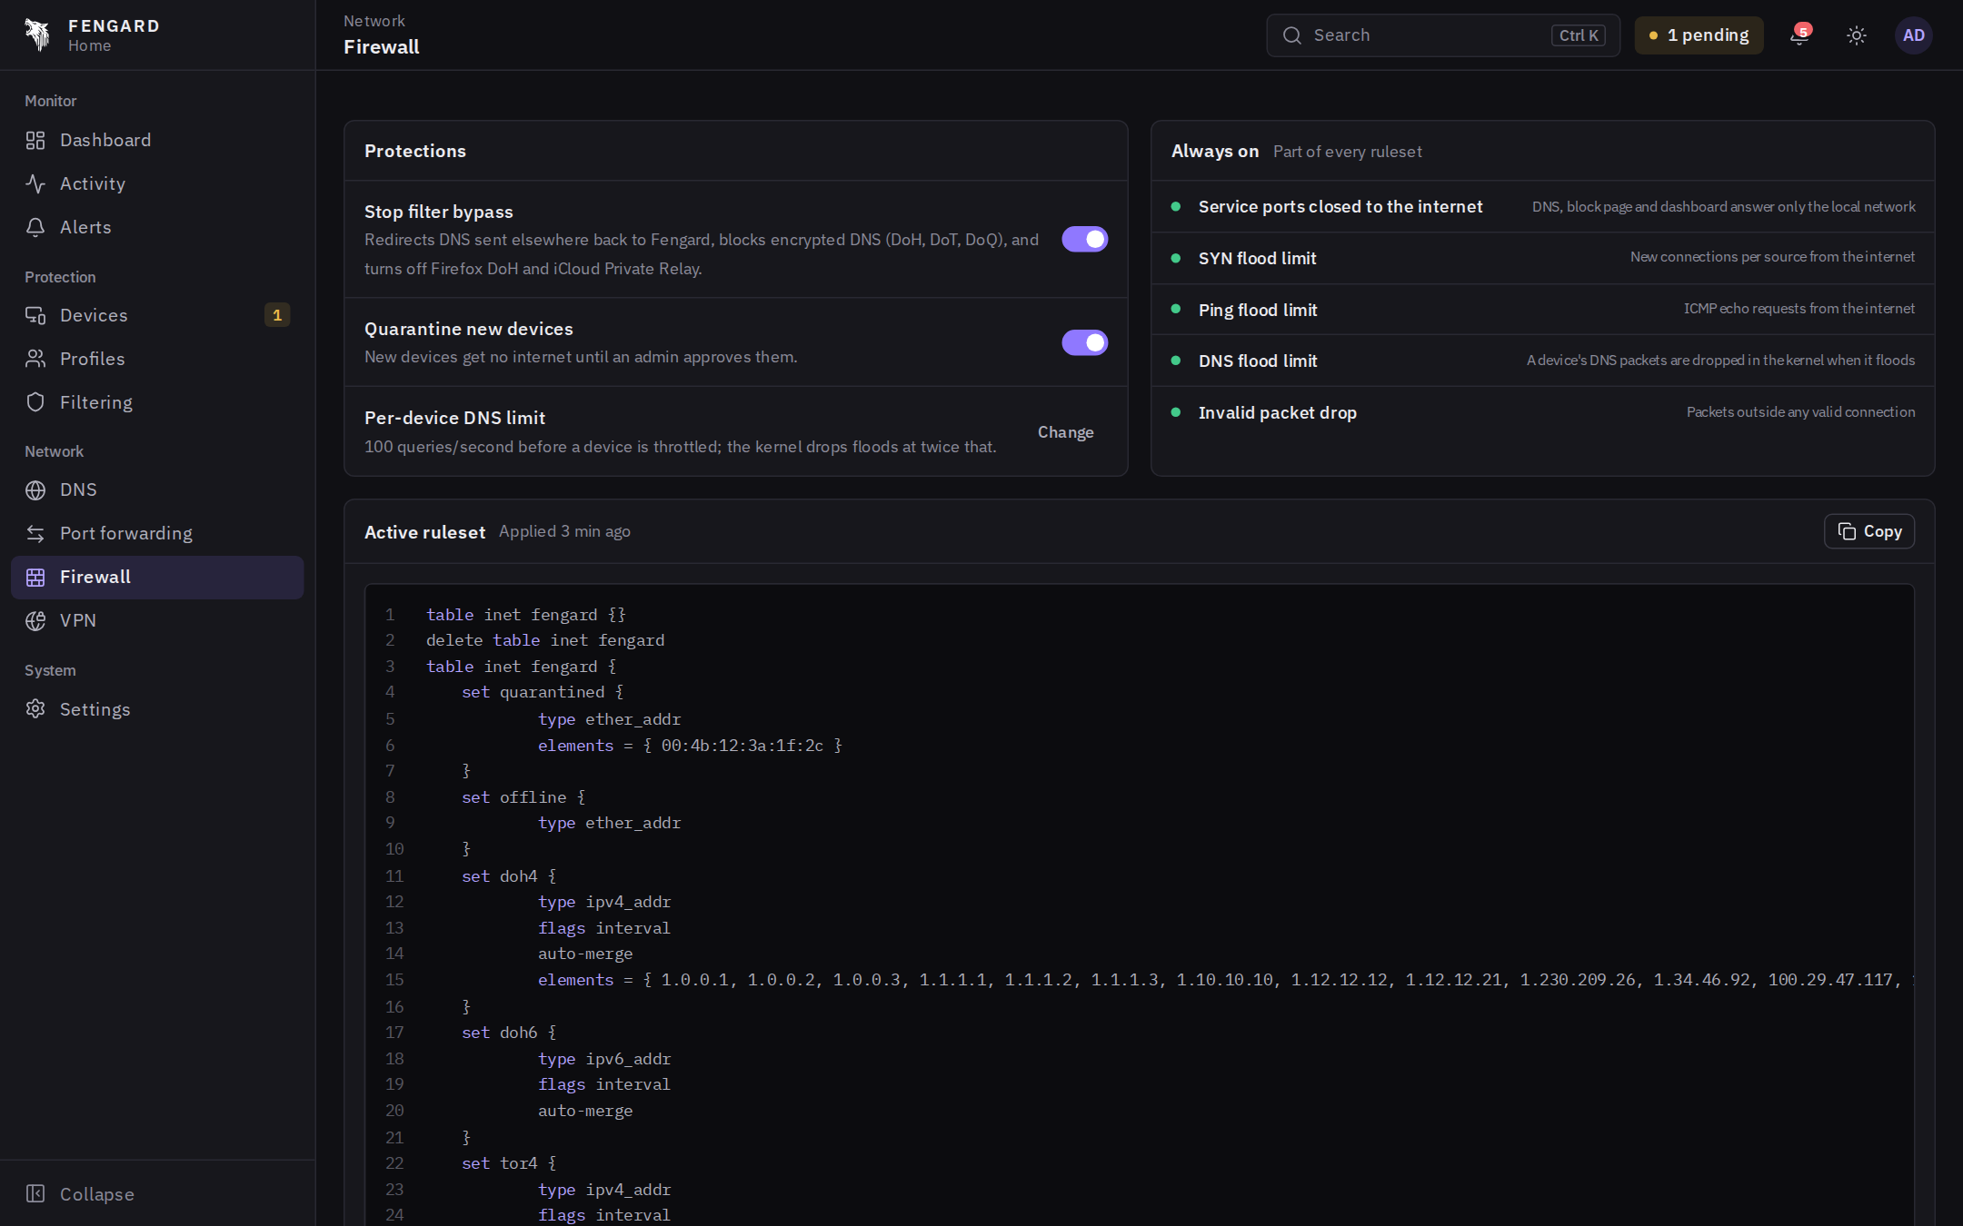The width and height of the screenshot is (1963, 1226).
Task: Copy the active ruleset
Action: (x=1868, y=531)
